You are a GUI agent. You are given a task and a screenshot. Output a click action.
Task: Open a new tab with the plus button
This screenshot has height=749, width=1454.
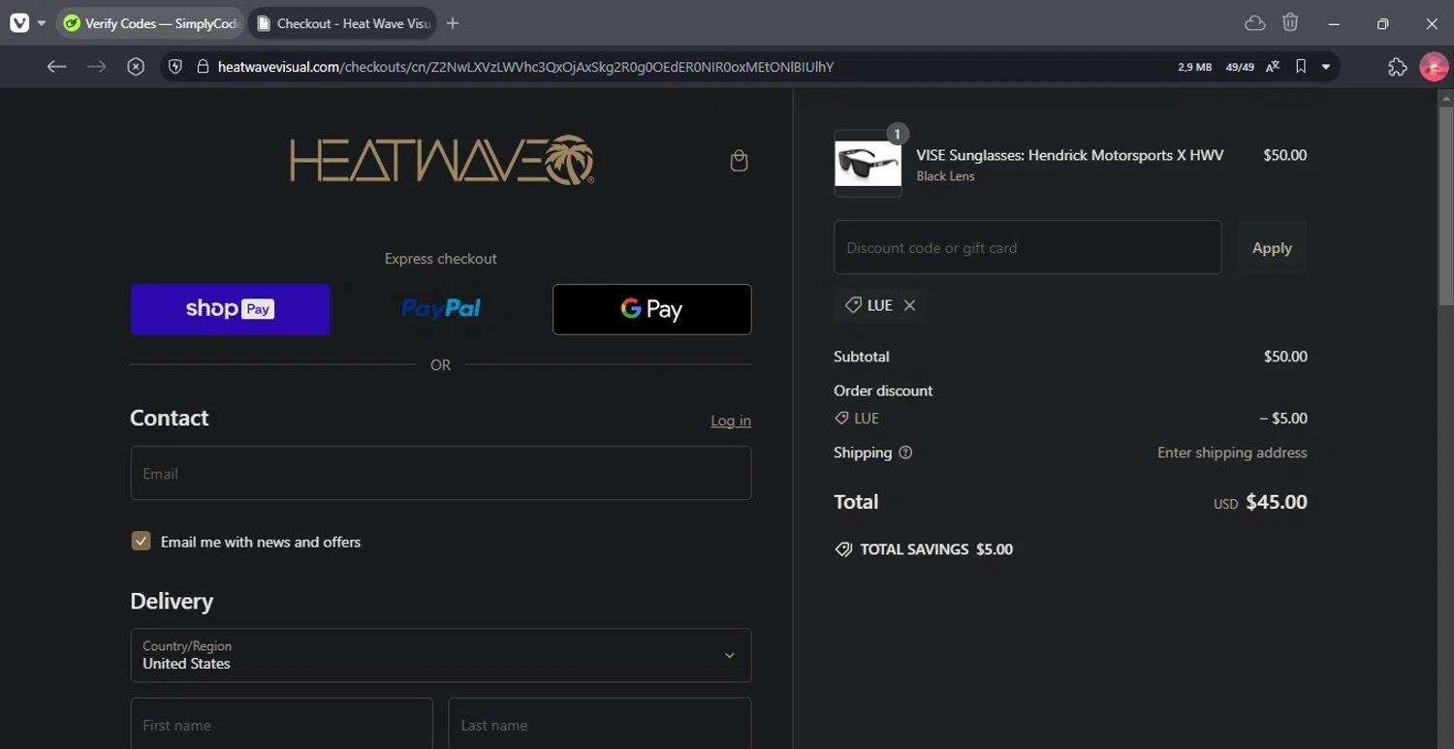tap(453, 23)
